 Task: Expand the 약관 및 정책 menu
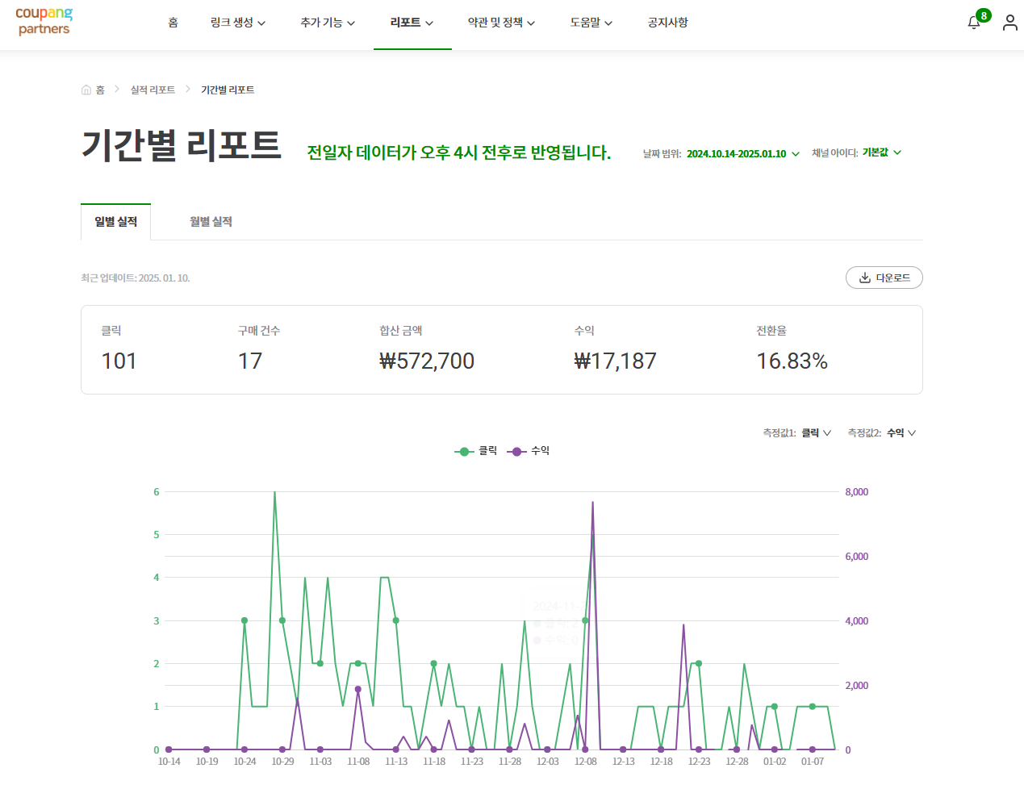(x=501, y=23)
